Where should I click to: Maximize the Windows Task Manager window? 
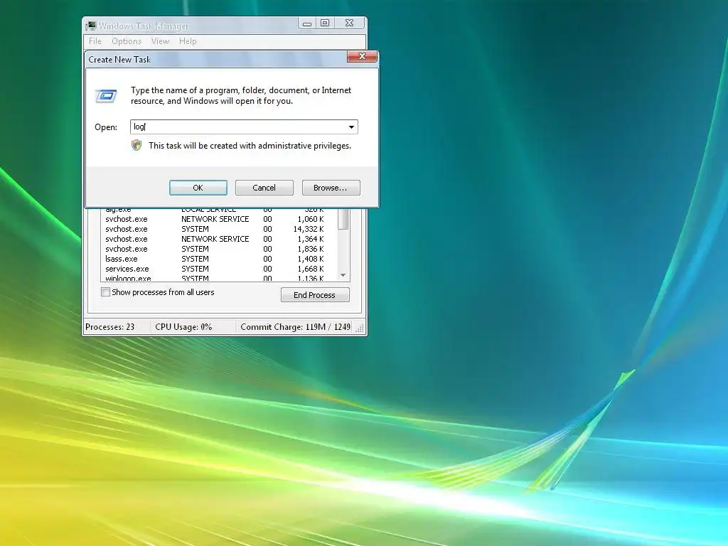click(325, 23)
